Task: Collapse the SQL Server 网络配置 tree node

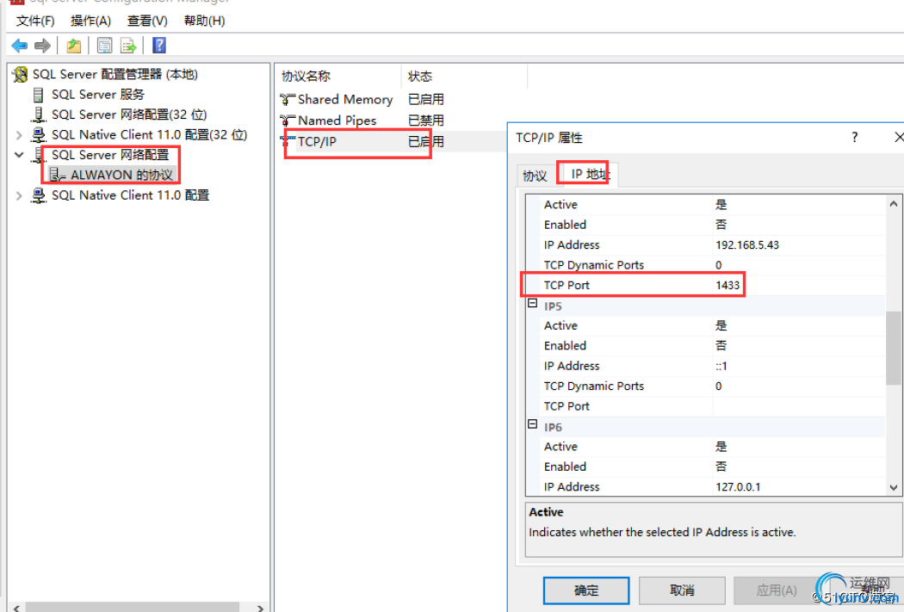Action: click(19, 154)
